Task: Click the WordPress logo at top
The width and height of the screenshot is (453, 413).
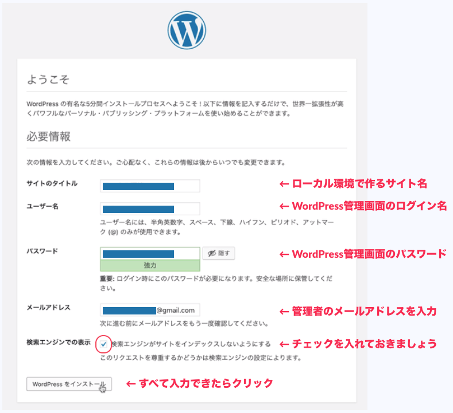Action: pyautogui.click(x=187, y=30)
